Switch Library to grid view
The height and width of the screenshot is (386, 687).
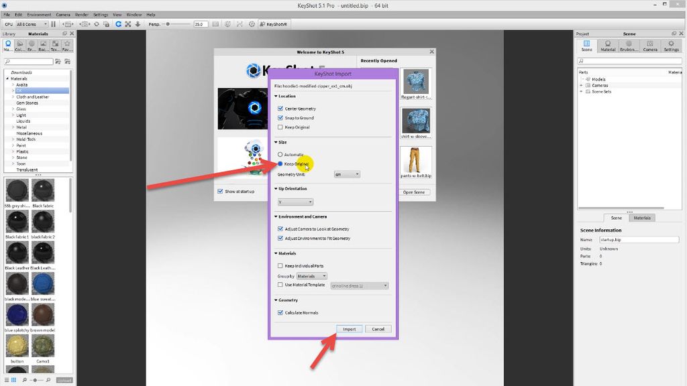click(x=13, y=380)
